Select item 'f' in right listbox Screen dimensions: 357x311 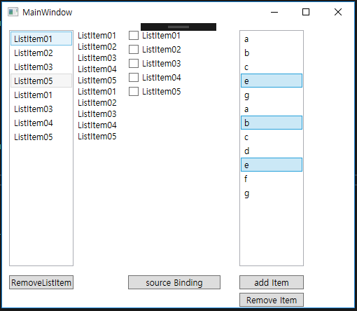tap(272, 179)
